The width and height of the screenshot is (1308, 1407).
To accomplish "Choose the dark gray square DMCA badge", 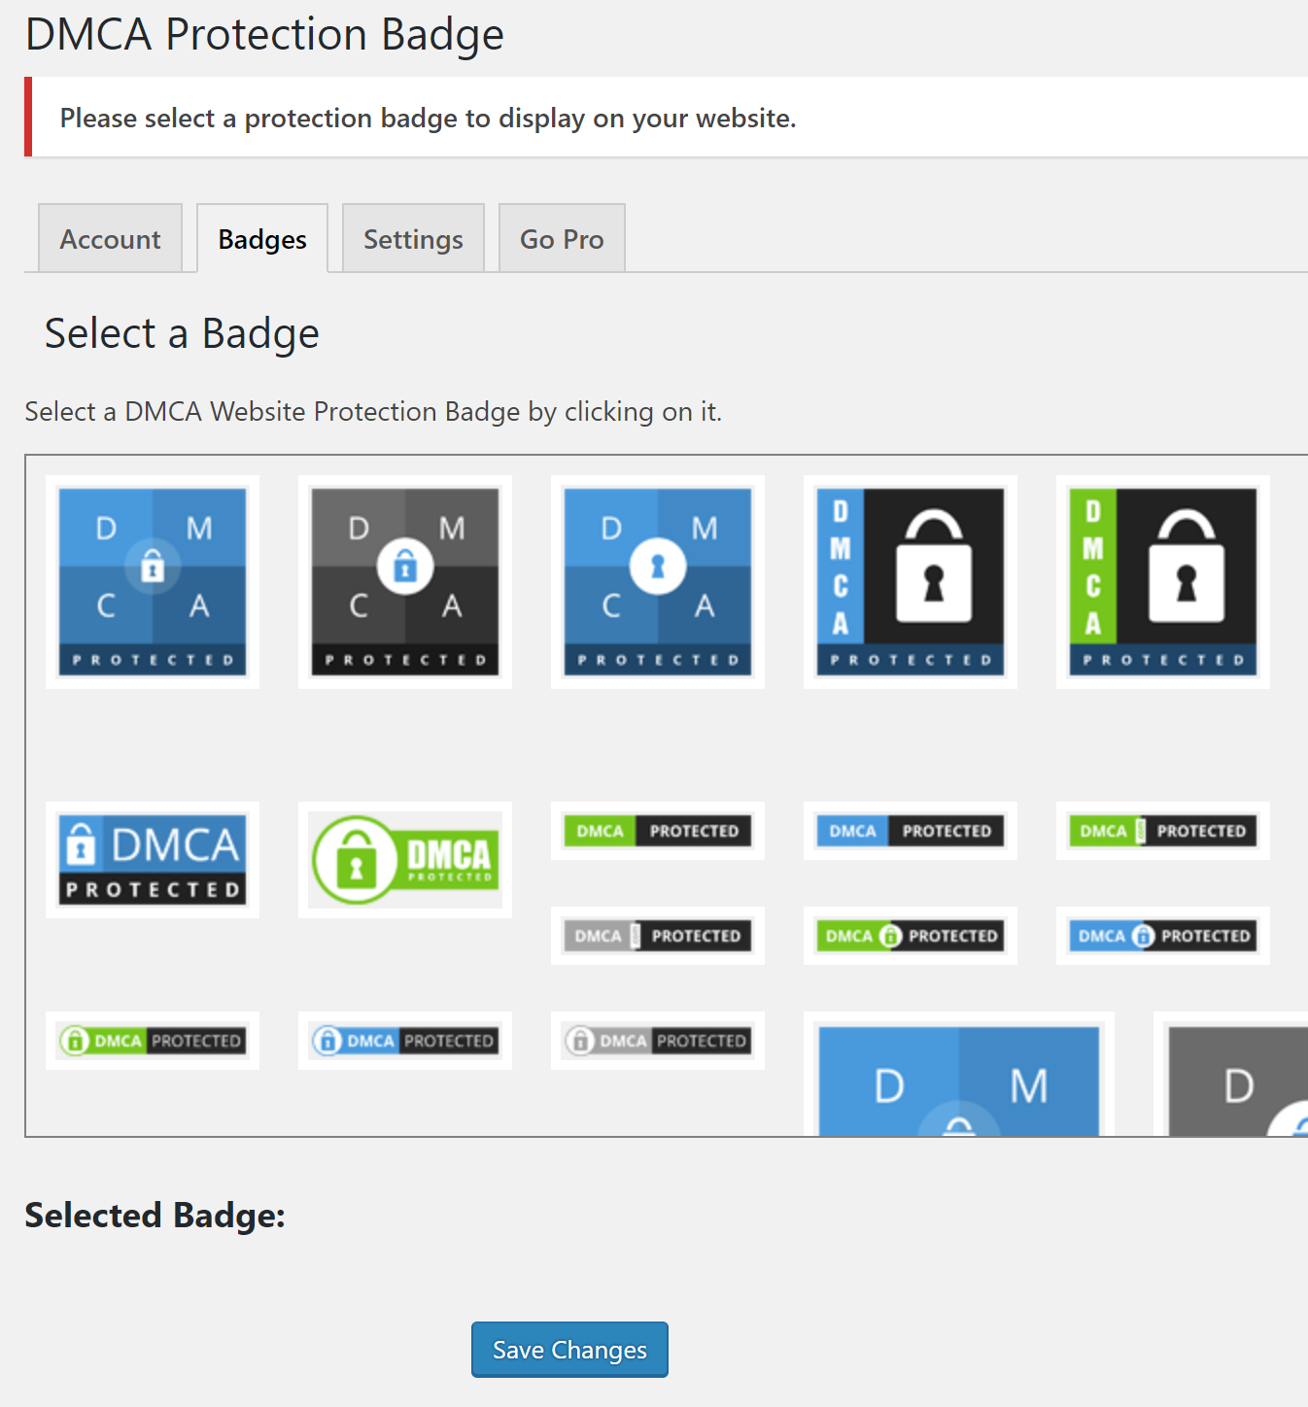I will click(x=405, y=581).
